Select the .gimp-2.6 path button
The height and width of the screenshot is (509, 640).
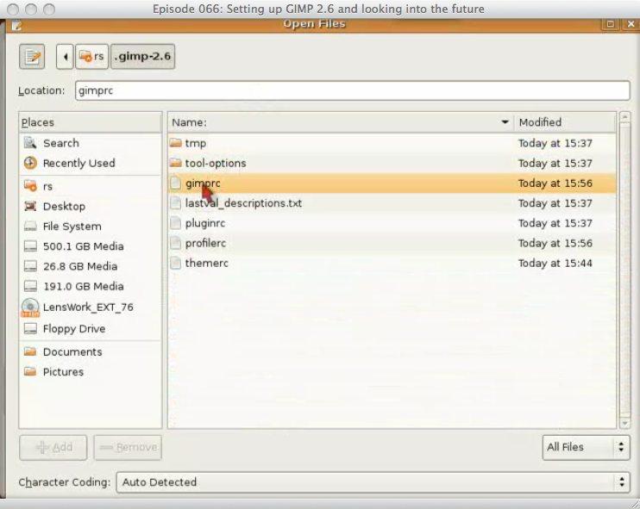[x=143, y=56]
